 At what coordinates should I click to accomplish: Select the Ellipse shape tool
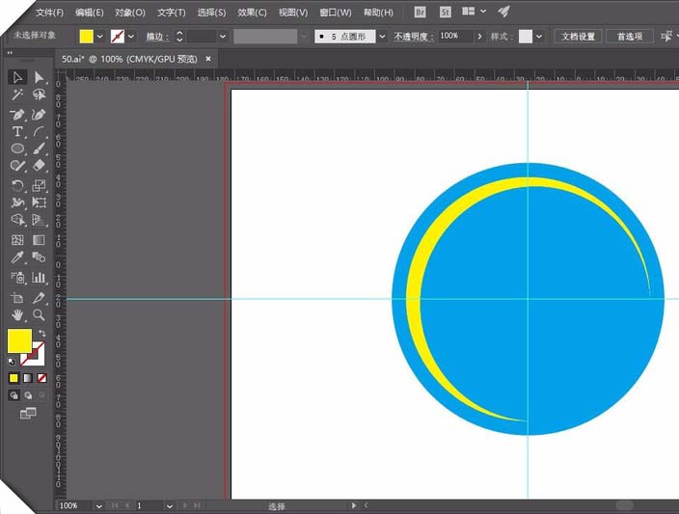click(x=17, y=149)
